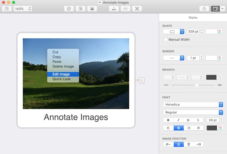
Task: Place image above text
Action: click(179, 144)
